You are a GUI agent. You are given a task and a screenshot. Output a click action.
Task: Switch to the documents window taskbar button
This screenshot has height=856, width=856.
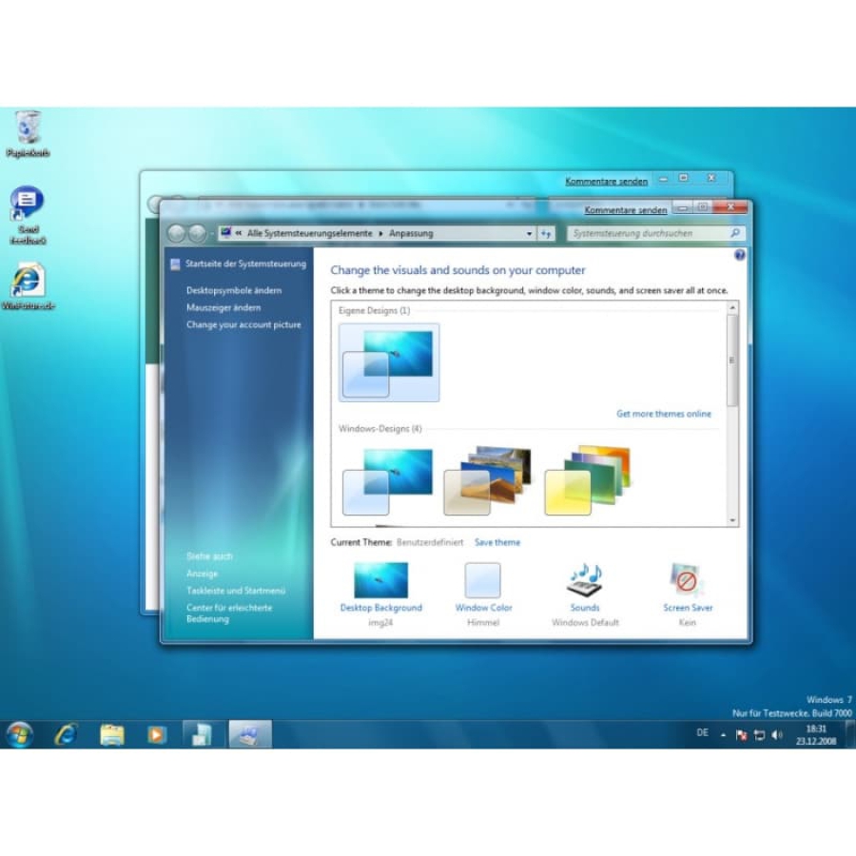pos(204,734)
